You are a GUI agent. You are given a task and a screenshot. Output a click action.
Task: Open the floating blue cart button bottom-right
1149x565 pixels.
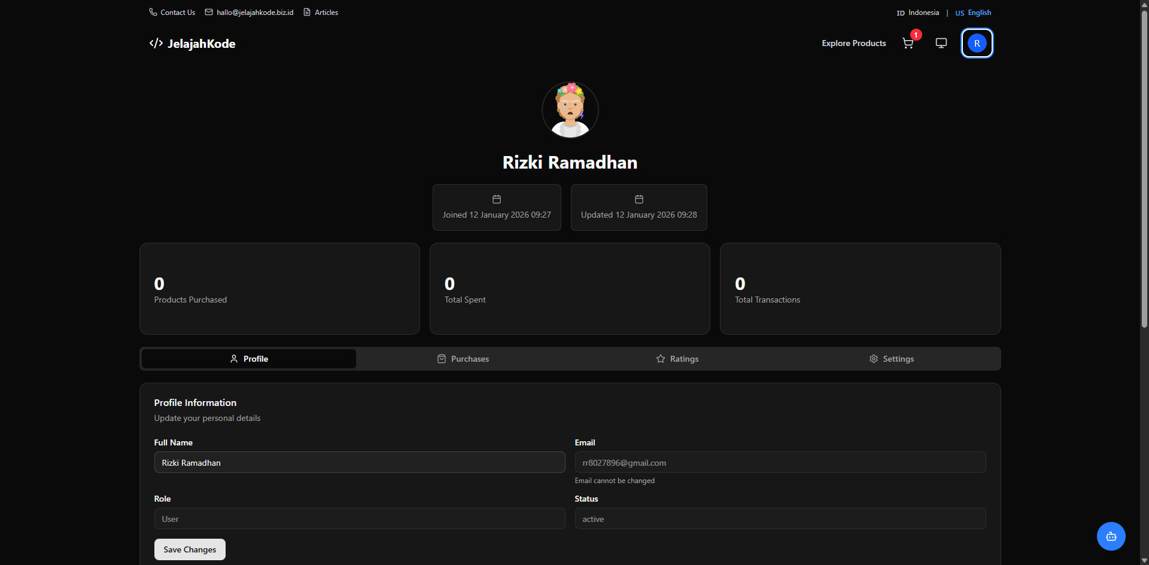click(x=1111, y=536)
